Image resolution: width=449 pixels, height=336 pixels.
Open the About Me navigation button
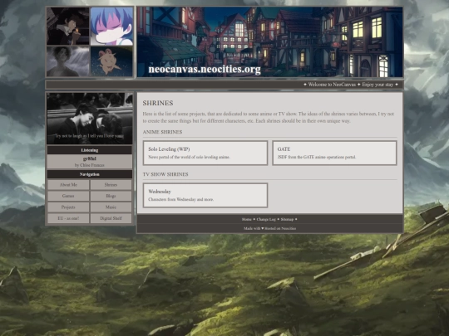click(x=68, y=185)
